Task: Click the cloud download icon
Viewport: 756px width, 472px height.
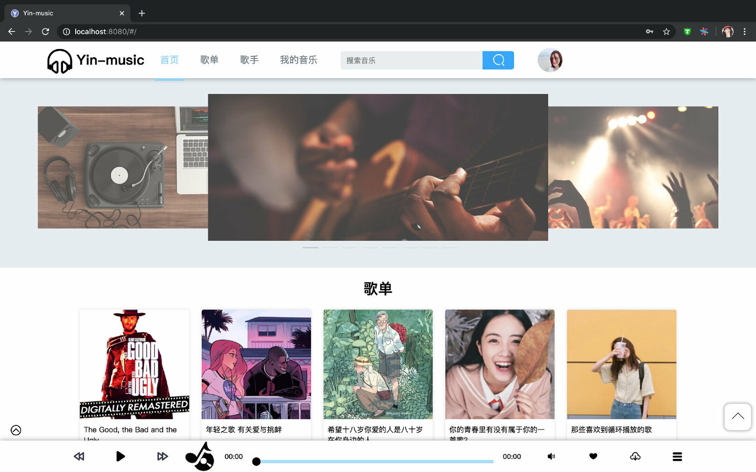Action: [x=635, y=456]
